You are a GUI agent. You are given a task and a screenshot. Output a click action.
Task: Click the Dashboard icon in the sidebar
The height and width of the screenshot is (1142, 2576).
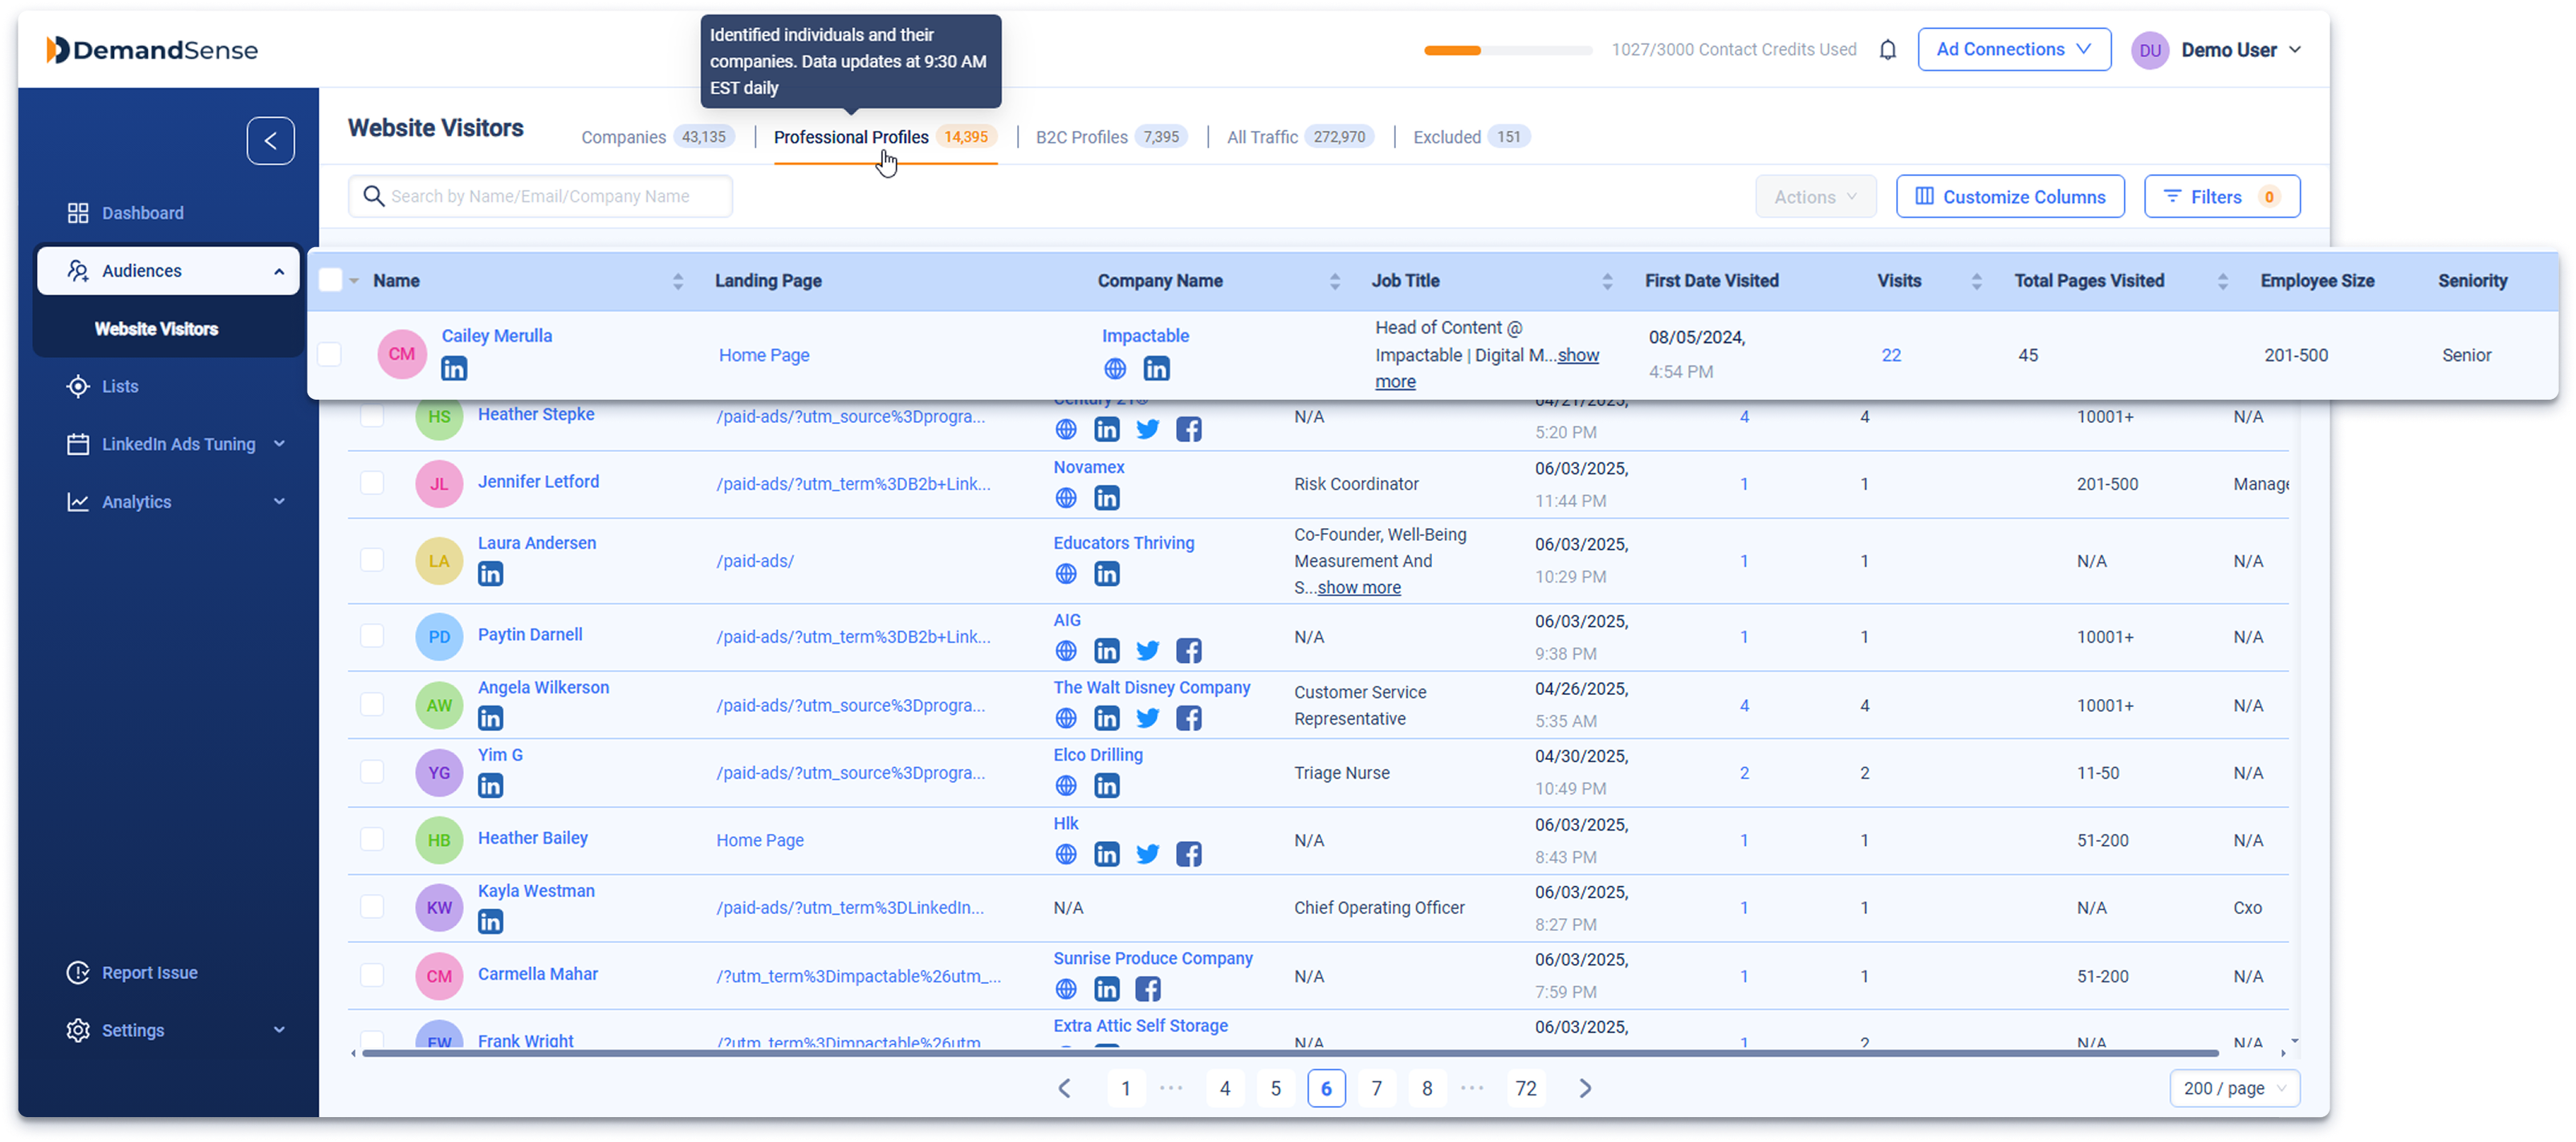pos(78,212)
